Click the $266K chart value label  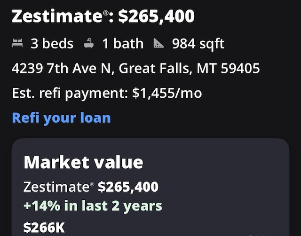[x=44, y=228]
